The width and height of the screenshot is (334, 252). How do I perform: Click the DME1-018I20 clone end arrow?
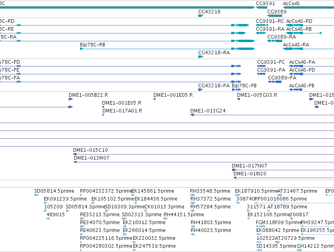[x=235, y=178]
